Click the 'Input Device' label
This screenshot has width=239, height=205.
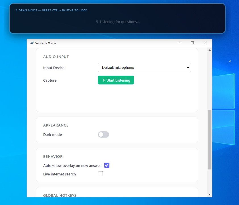[x=54, y=68]
